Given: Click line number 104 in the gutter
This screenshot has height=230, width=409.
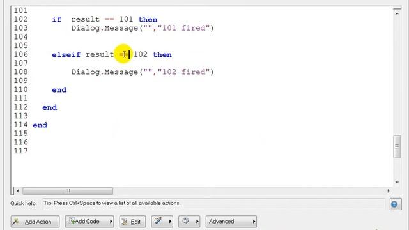Looking at the screenshot, I should [x=20, y=37].
